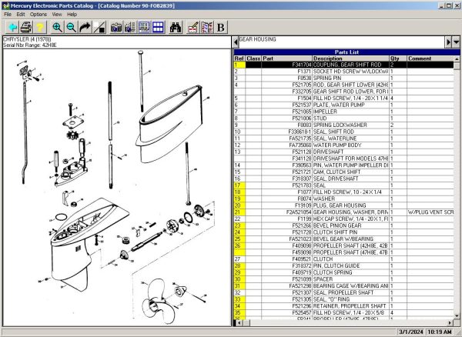Image resolution: width=462 pixels, height=337 pixels.
Task: Select the BEVEL PINION GEAR row
Action: click(x=344, y=225)
